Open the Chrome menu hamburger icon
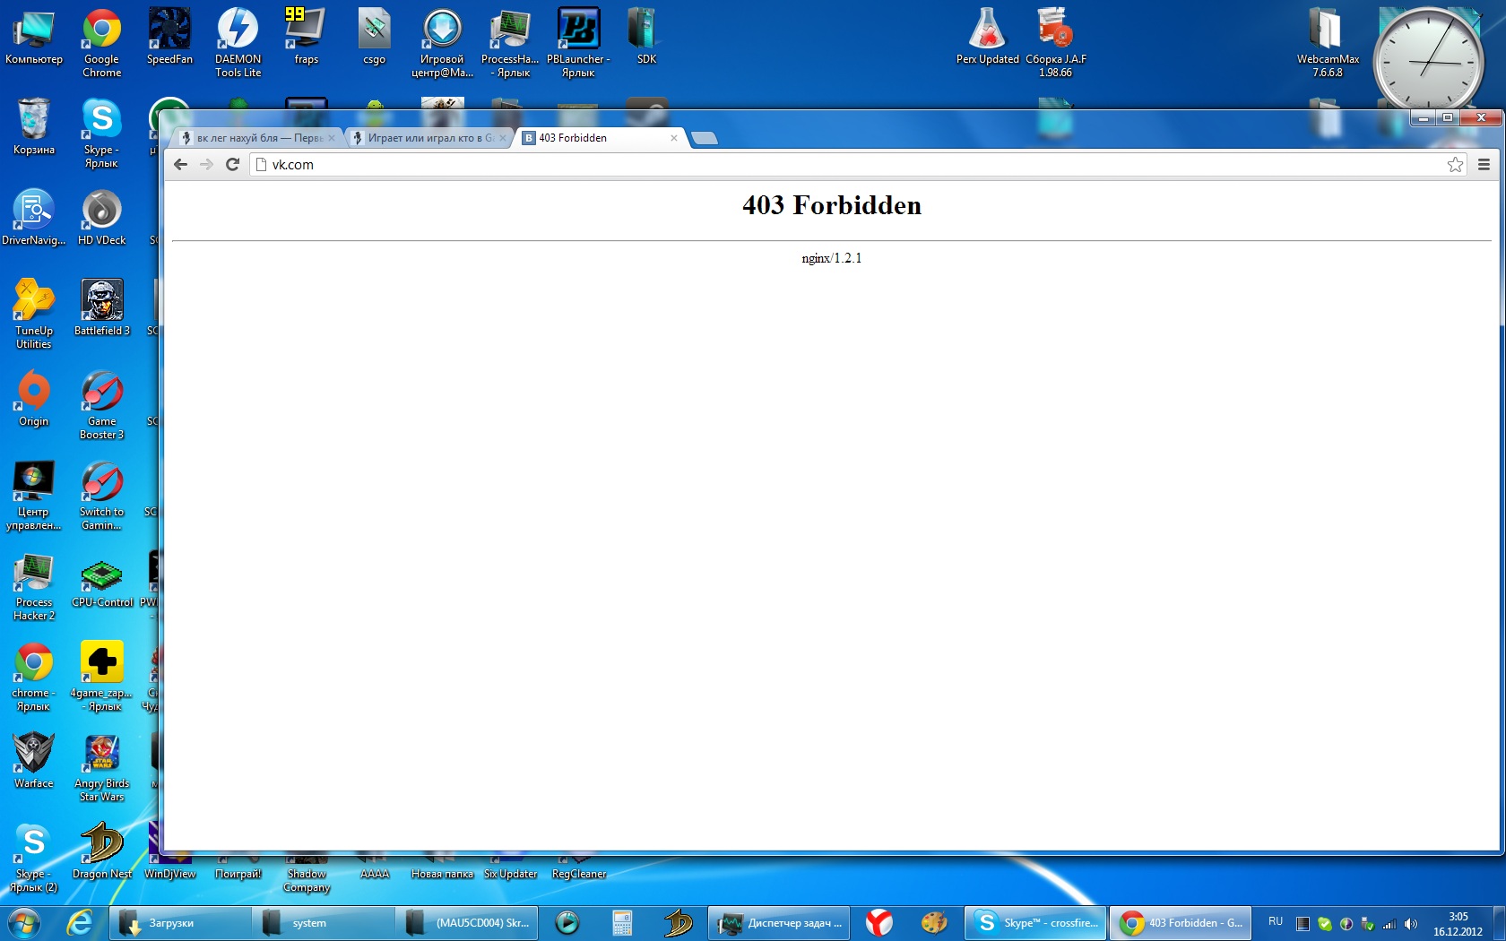The height and width of the screenshot is (941, 1506). point(1484,164)
